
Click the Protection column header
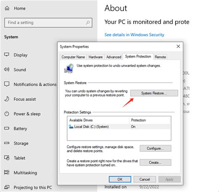(x=150, y=120)
